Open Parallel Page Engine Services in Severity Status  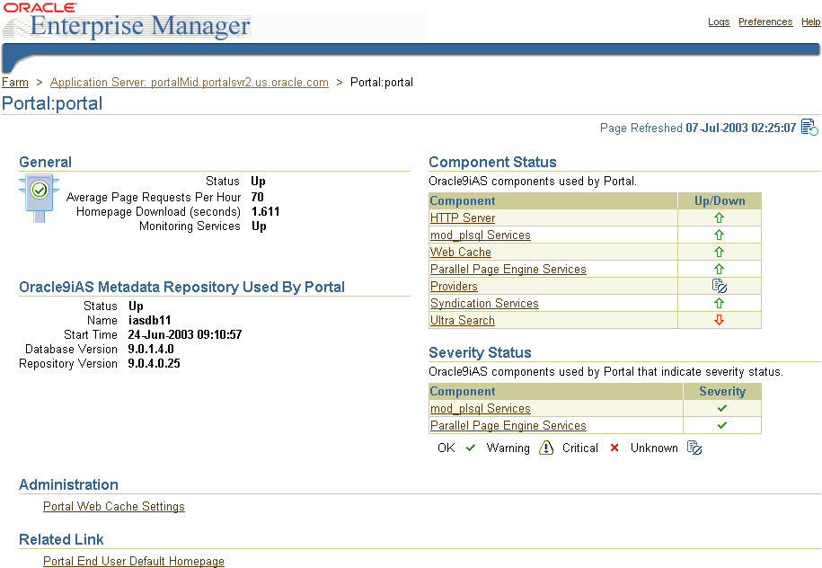click(x=508, y=425)
